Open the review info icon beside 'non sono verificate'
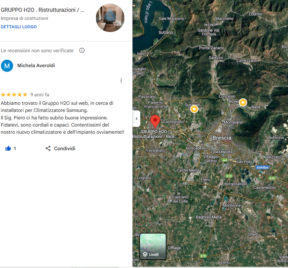 pyautogui.click(x=82, y=50)
